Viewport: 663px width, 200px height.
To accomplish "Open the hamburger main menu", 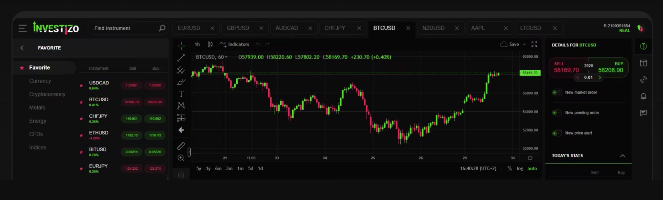I will pyautogui.click(x=22, y=28).
